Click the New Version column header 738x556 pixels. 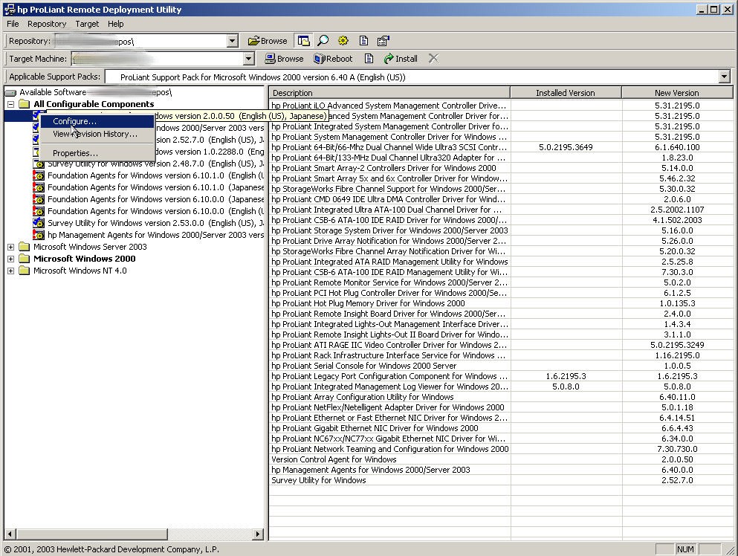coord(677,93)
